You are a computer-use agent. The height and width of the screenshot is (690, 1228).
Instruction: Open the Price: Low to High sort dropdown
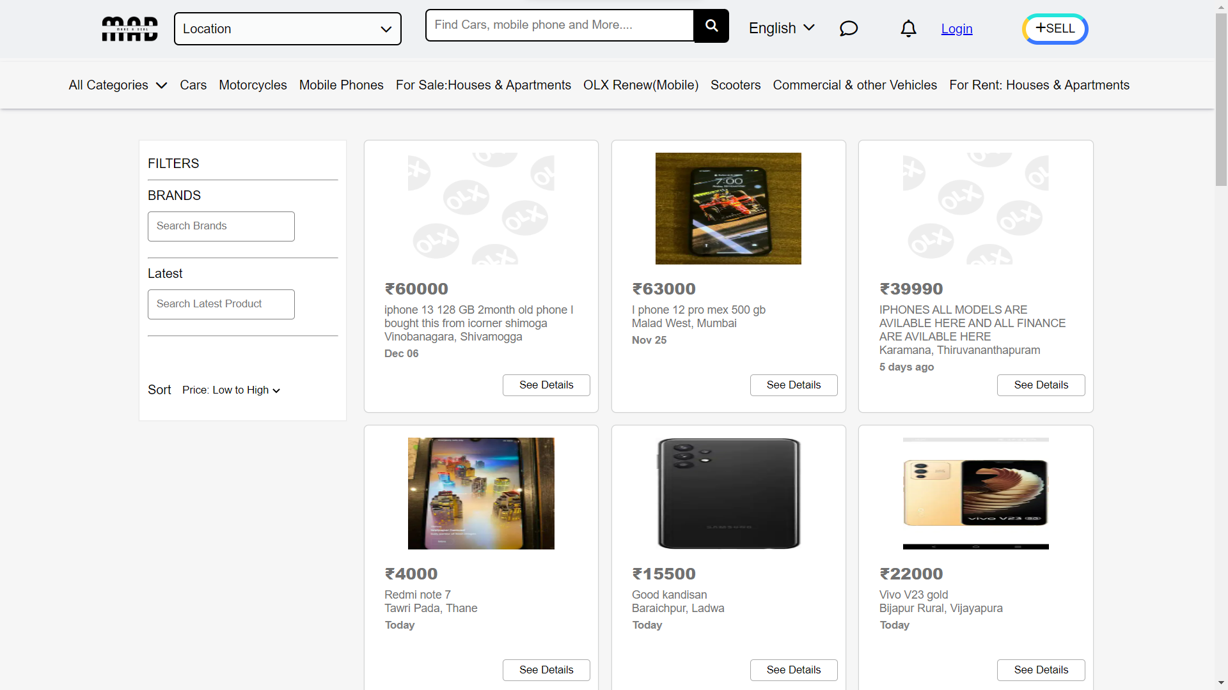pyautogui.click(x=231, y=390)
